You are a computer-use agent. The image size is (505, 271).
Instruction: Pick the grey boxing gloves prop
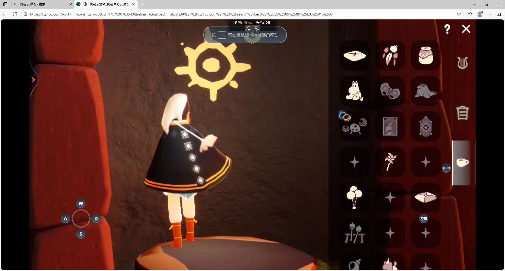(x=390, y=91)
